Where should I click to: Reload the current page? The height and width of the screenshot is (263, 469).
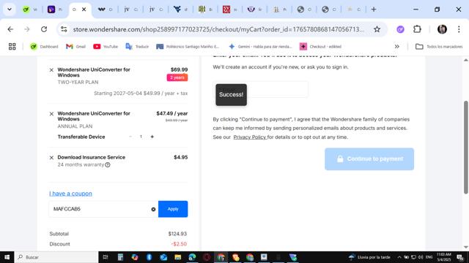(x=44, y=29)
